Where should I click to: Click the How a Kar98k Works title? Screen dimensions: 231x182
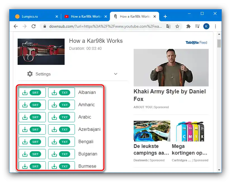(96, 41)
